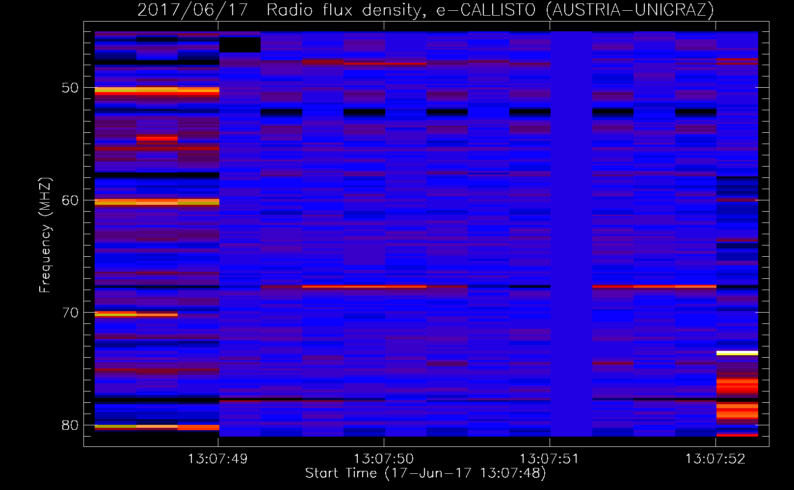Click the '70' frequency tick label
Image resolution: width=794 pixels, height=490 pixels.
pos(70,313)
